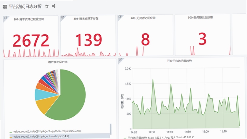The width and height of the screenshot is (247, 139).
Task: Share the dashboard using the share icon
Action: pyautogui.click(x=54, y=6)
